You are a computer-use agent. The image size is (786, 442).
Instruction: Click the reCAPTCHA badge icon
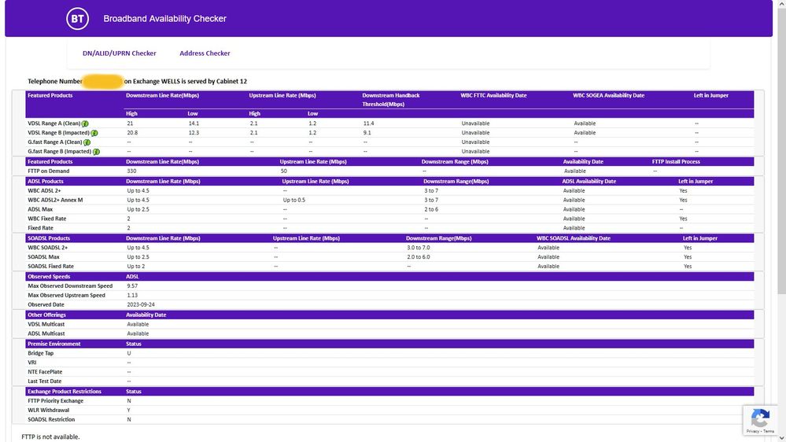761,418
